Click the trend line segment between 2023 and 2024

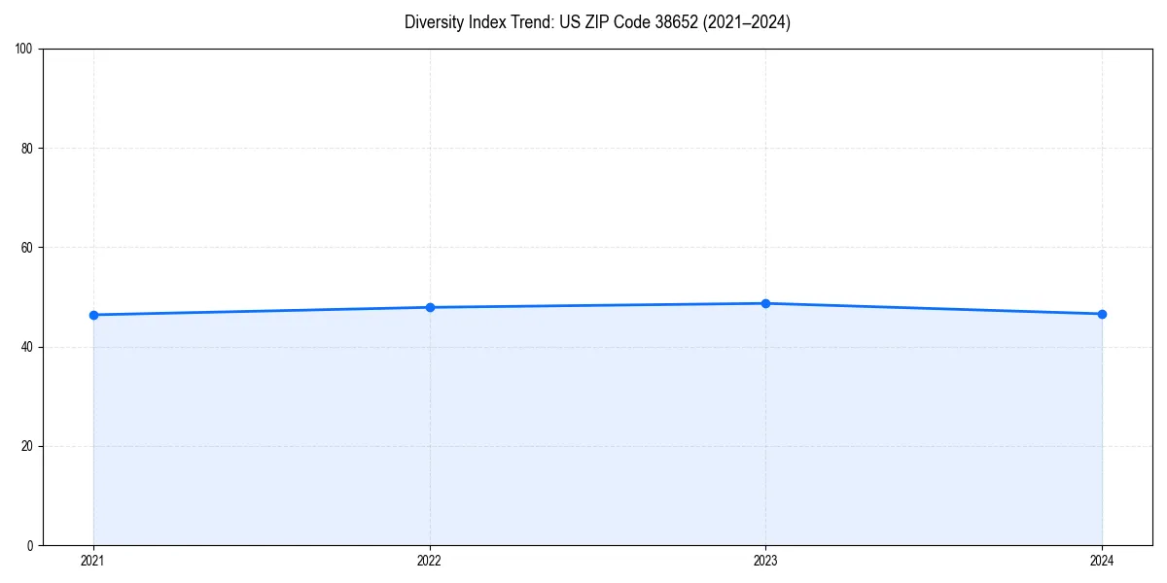click(x=934, y=307)
